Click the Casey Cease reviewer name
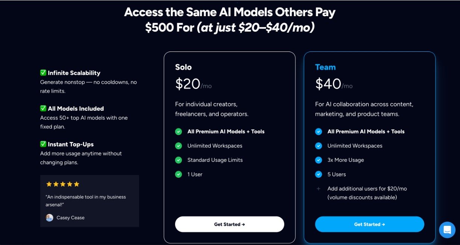This screenshot has width=460, height=245. pos(71,218)
